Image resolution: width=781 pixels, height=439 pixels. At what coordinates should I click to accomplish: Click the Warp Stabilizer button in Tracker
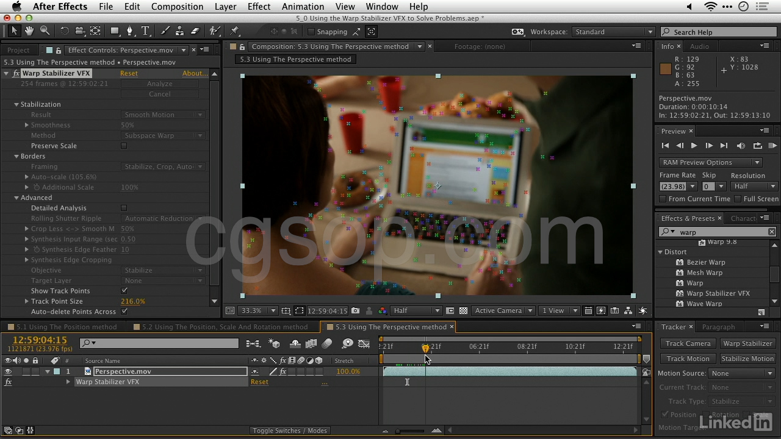pyautogui.click(x=747, y=343)
